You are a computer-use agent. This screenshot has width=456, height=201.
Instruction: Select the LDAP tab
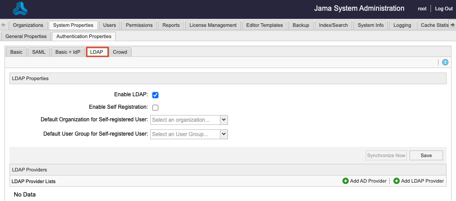click(x=97, y=52)
